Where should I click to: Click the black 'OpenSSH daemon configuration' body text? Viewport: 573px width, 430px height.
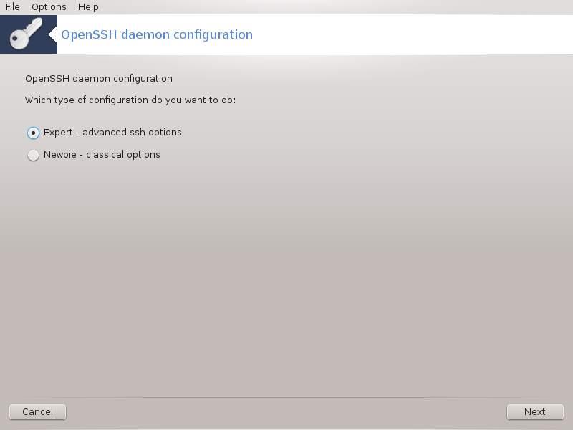(99, 79)
